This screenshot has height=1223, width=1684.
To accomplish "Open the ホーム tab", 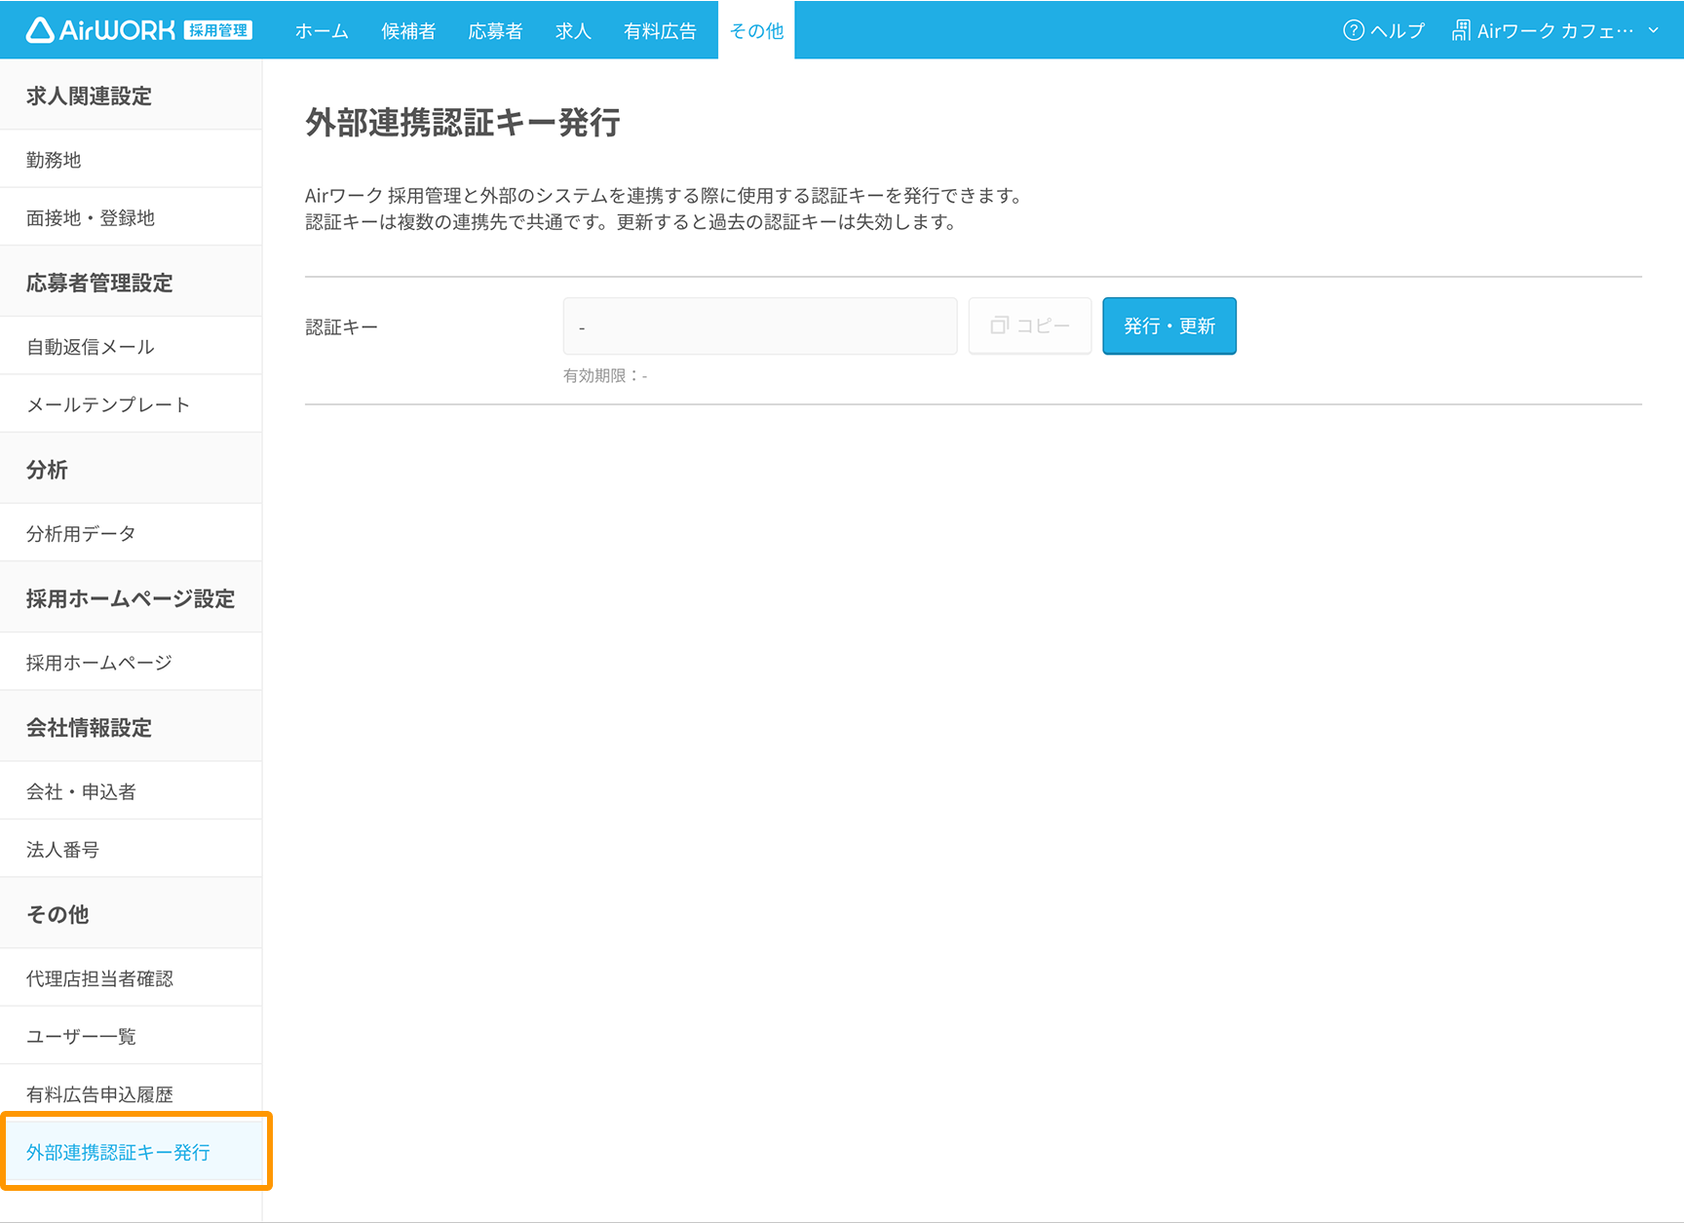I will pyautogui.click(x=322, y=31).
